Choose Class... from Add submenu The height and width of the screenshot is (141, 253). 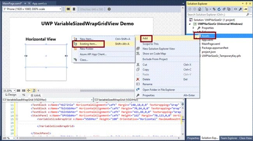click(103, 60)
